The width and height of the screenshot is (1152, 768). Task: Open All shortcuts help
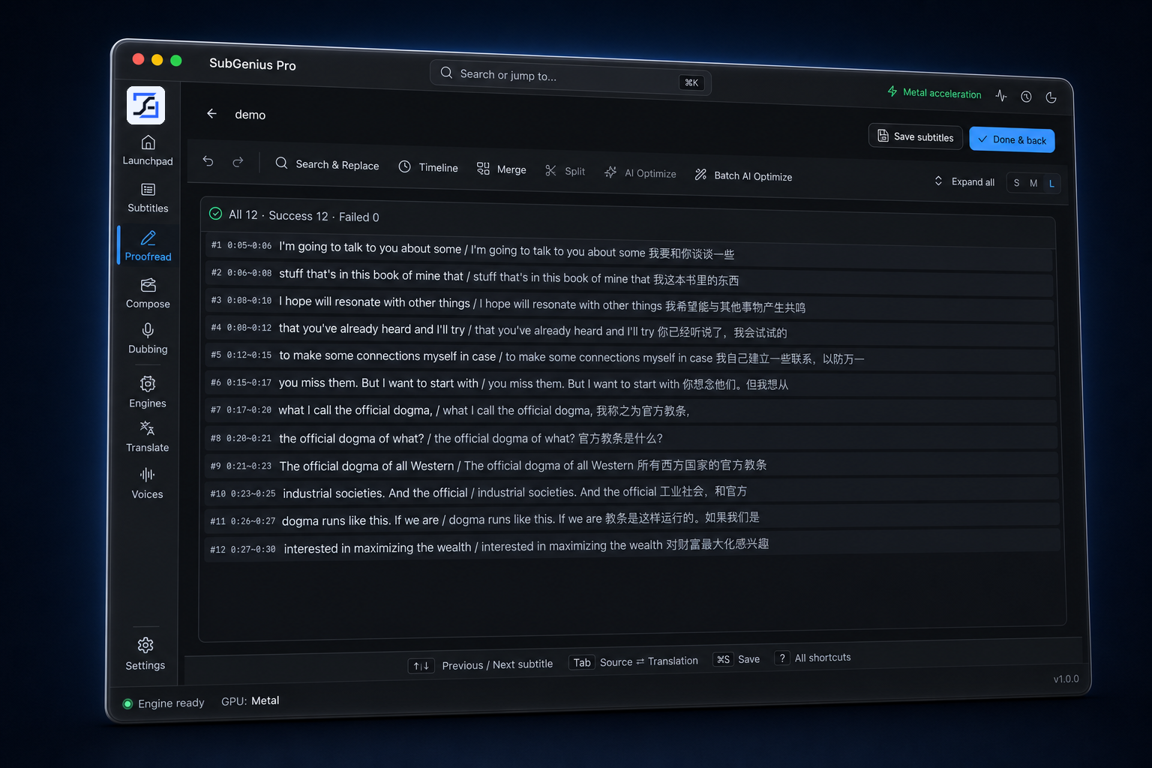(x=813, y=658)
